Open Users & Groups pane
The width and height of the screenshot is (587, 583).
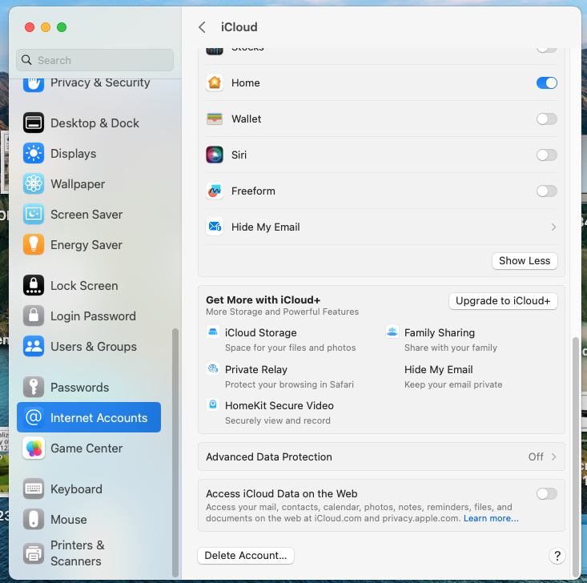(89, 346)
